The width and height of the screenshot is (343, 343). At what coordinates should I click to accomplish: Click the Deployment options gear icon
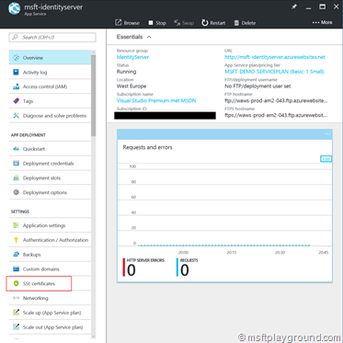16,192
